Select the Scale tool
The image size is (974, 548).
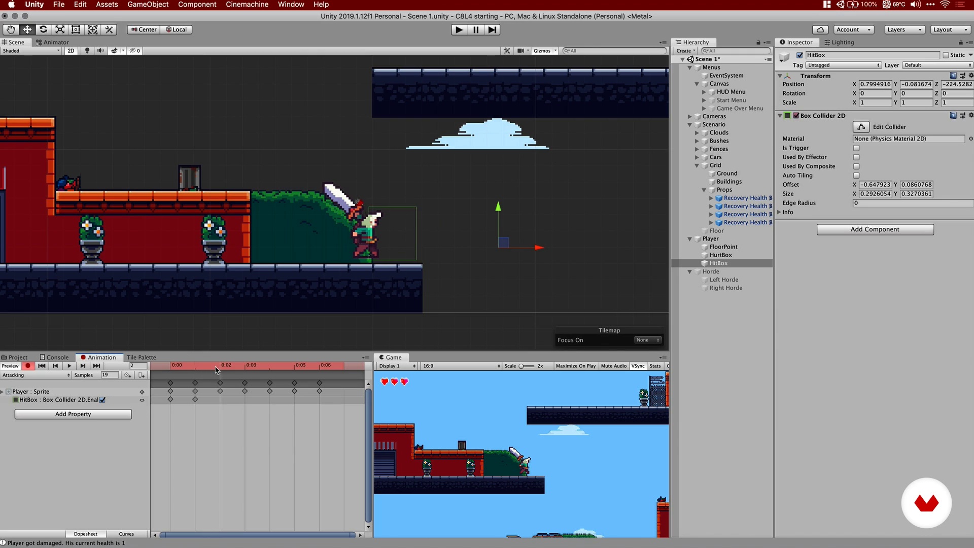(60, 29)
